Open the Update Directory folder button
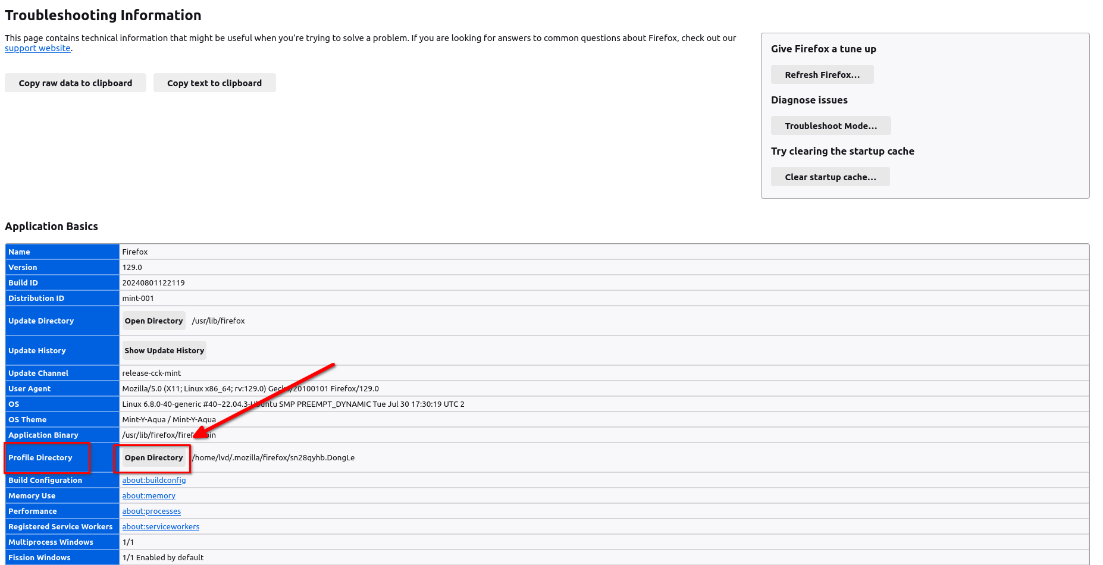The width and height of the screenshot is (1103, 565). click(153, 321)
